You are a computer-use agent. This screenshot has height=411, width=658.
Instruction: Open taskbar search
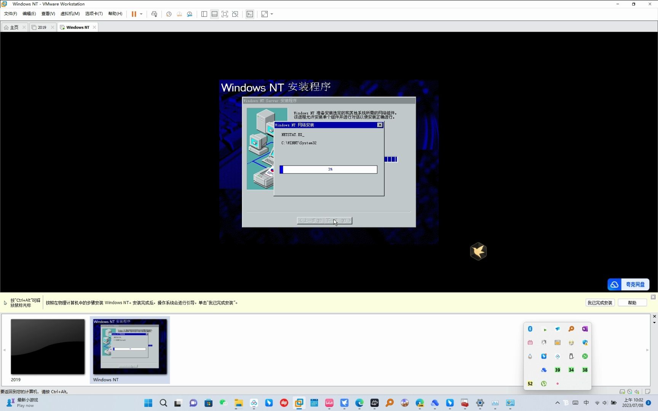(163, 403)
